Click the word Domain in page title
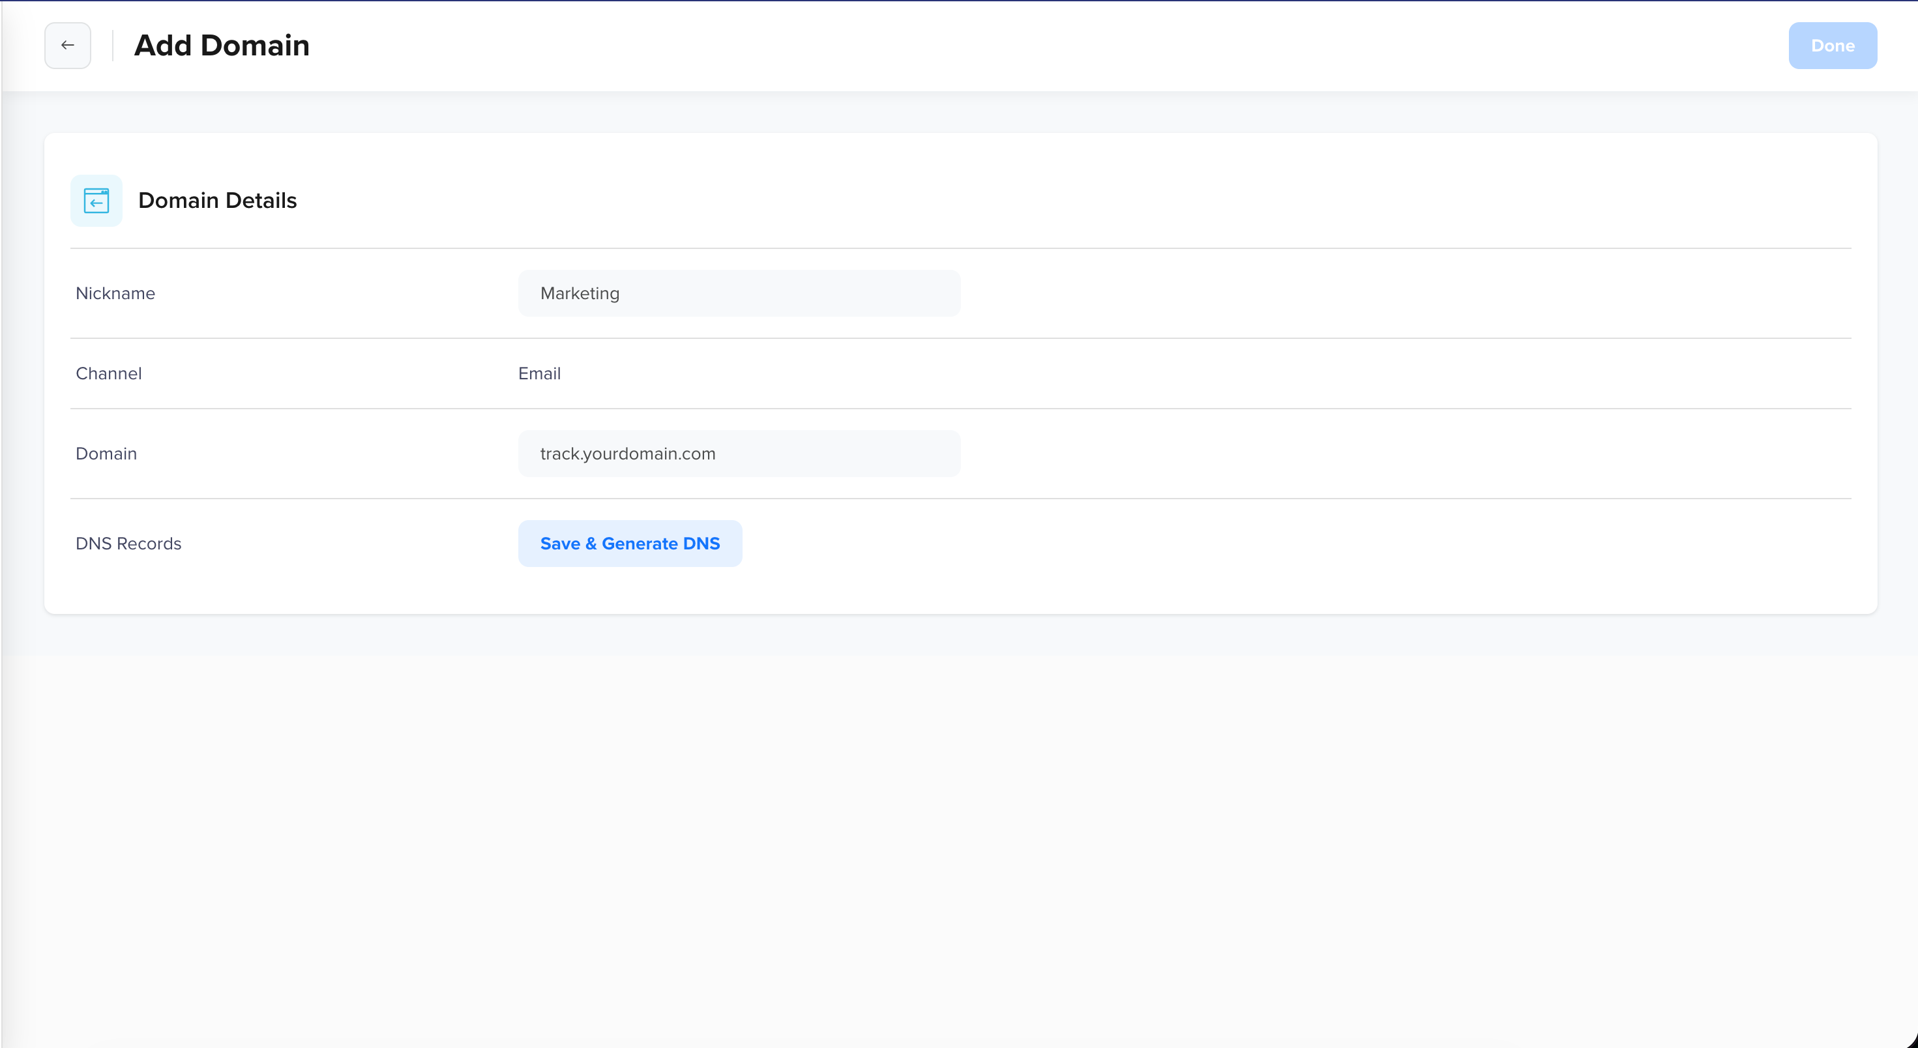Image resolution: width=1918 pixels, height=1048 pixels. (x=255, y=46)
